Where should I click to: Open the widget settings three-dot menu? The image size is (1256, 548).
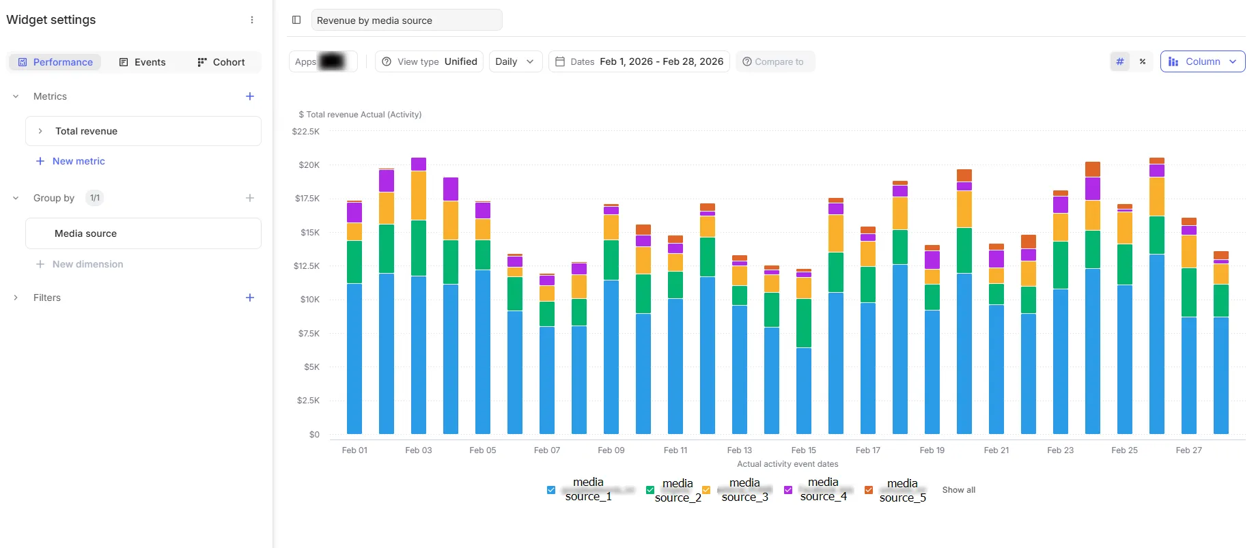pyautogui.click(x=252, y=20)
